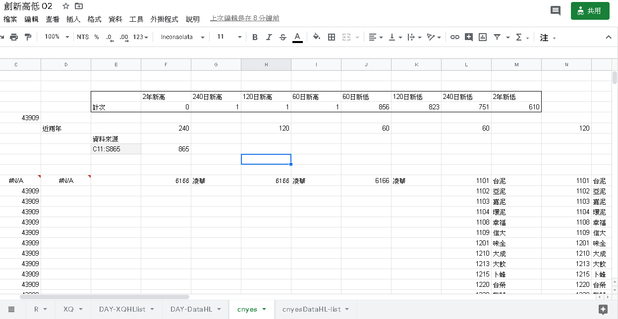The height and width of the screenshot is (319, 618).
Task: Open the 插入 menu
Action: pyautogui.click(x=73, y=19)
